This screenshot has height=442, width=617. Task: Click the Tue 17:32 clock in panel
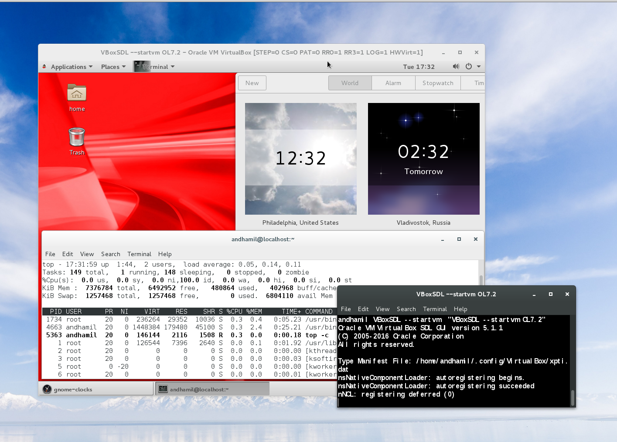click(x=419, y=67)
